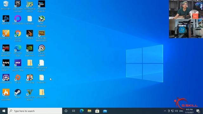Click the MSI Afterburner desktop shortcut
The image size is (203, 114).
(x=42, y=21)
